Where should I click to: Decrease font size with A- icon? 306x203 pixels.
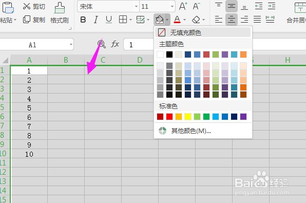point(197,6)
